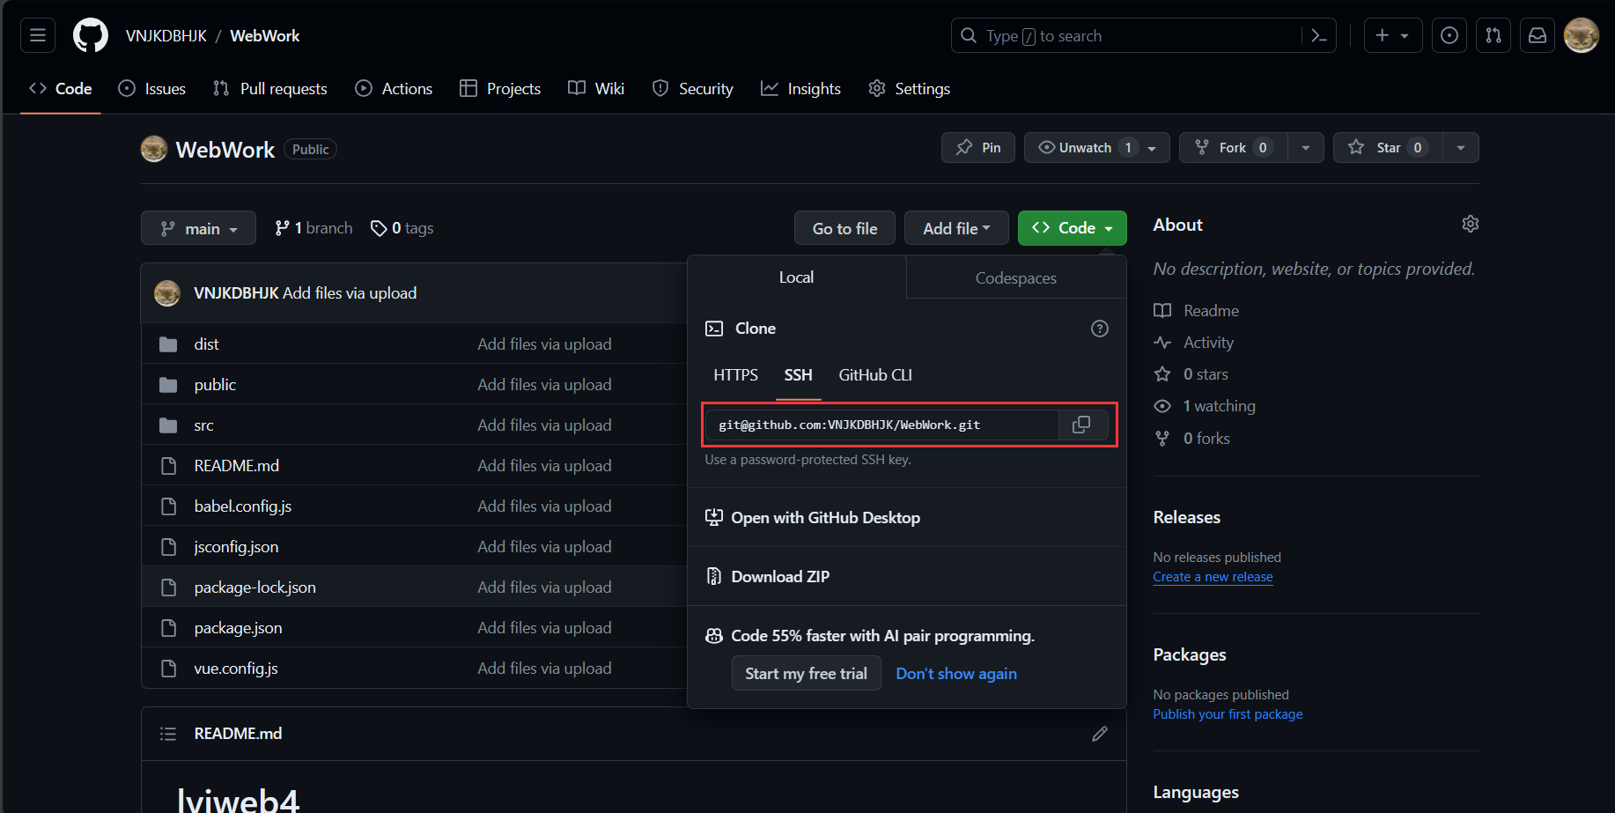
Task: Click the README.md file icon
Action: tap(168, 466)
